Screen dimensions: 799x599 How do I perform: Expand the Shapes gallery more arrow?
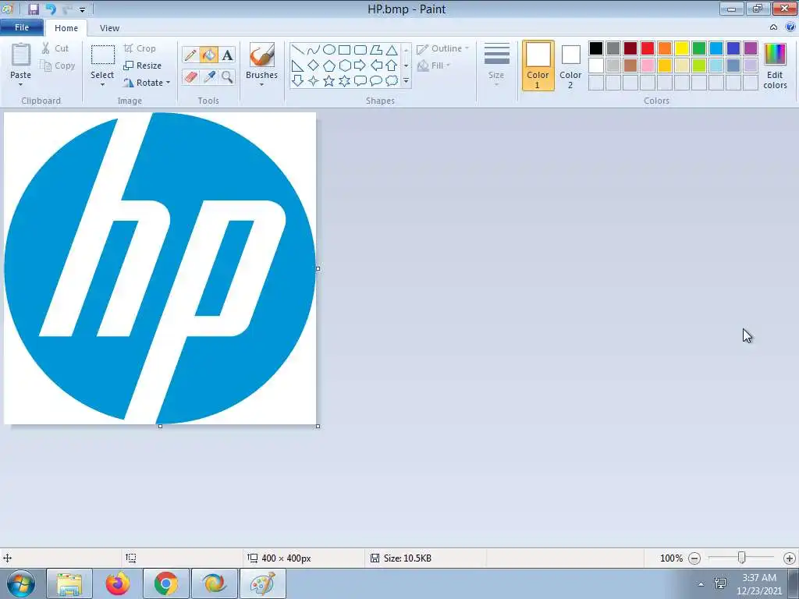tap(406, 81)
